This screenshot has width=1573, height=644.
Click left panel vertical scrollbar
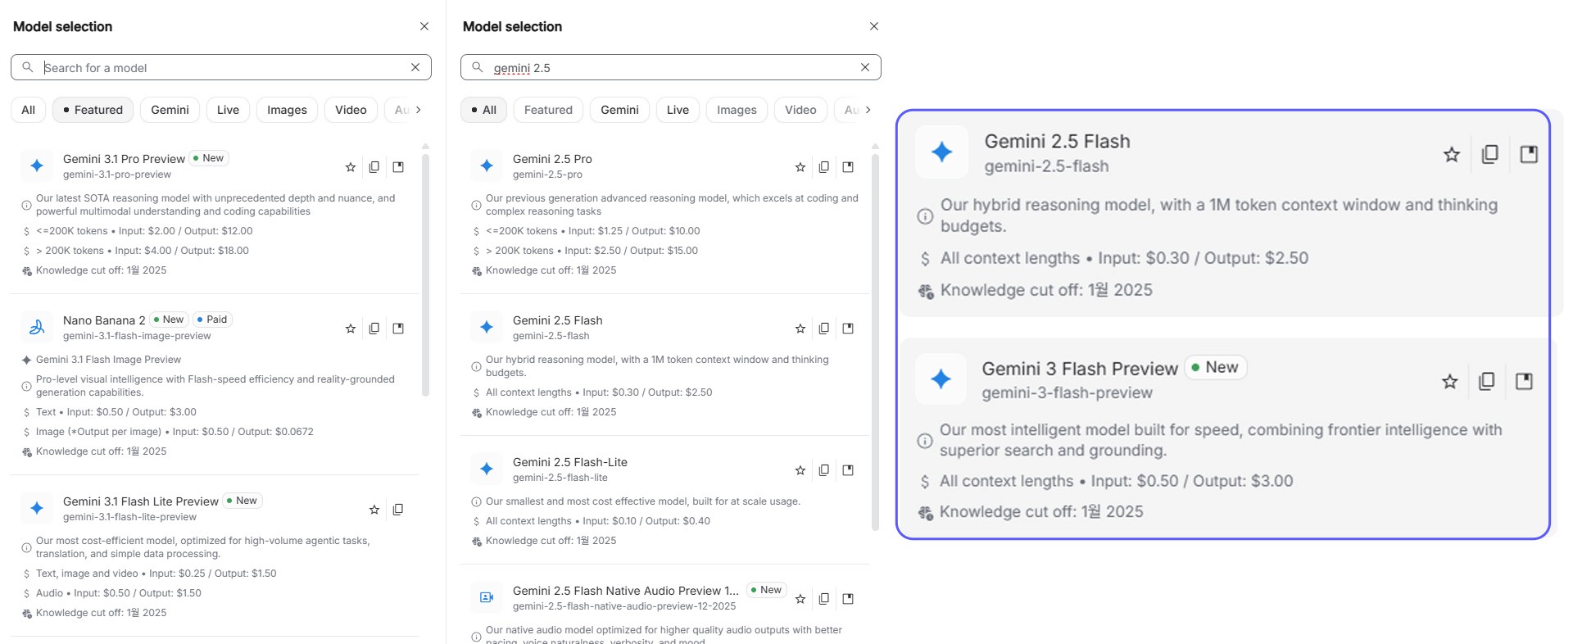click(425, 274)
